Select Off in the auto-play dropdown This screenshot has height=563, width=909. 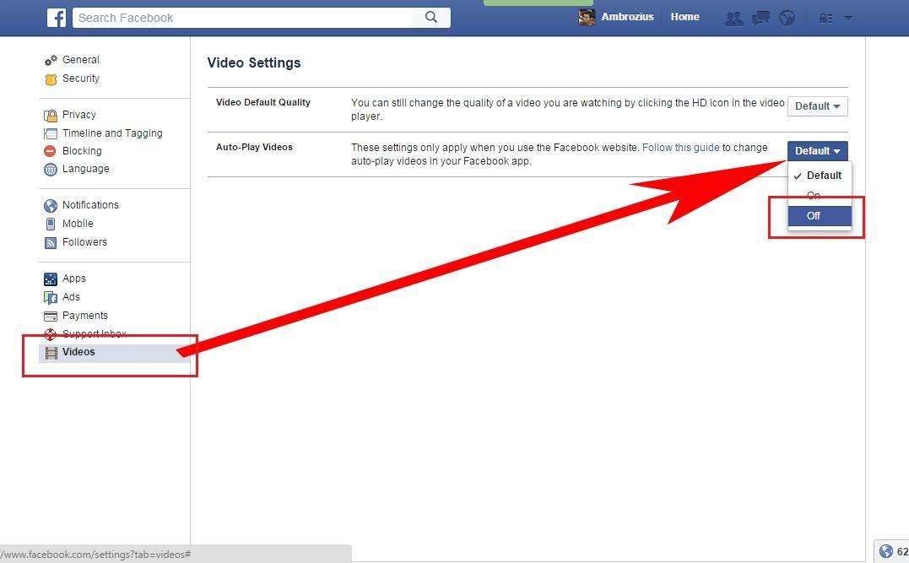tap(814, 216)
